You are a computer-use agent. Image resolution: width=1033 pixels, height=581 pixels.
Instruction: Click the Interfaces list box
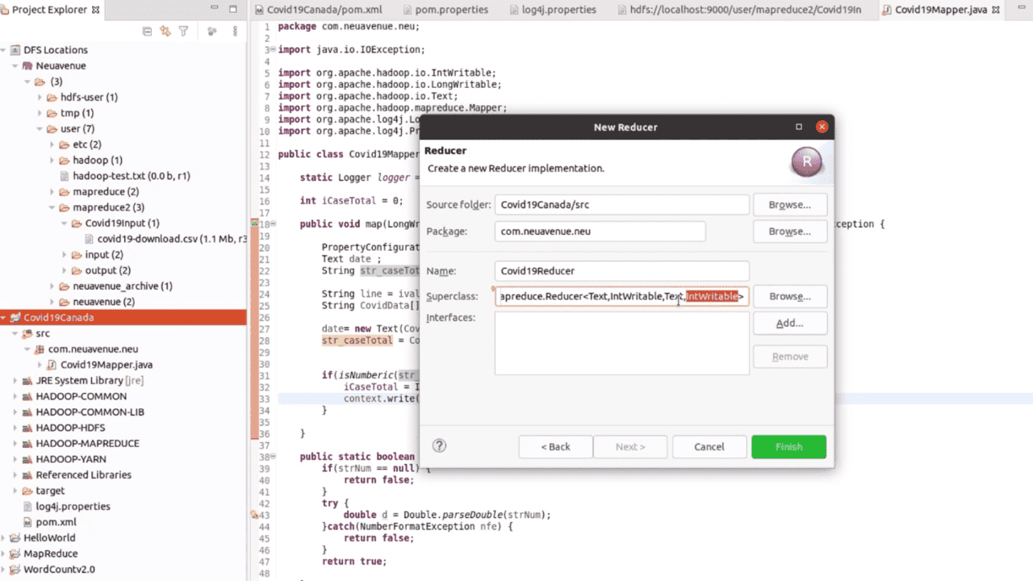[622, 344]
